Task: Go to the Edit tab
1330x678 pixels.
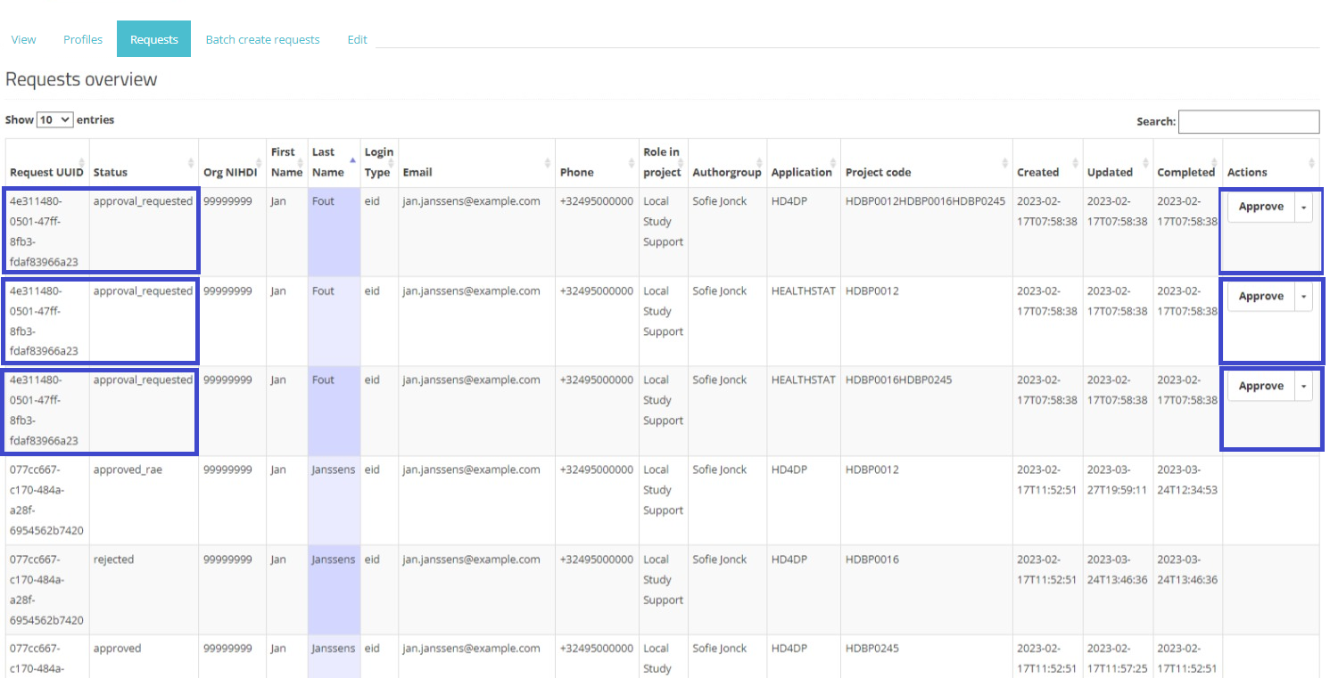Action: click(x=357, y=39)
